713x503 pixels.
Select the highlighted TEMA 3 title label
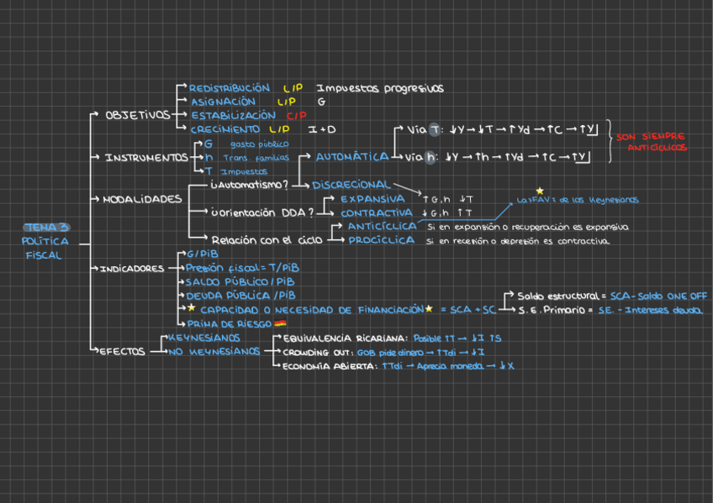[x=47, y=228]
